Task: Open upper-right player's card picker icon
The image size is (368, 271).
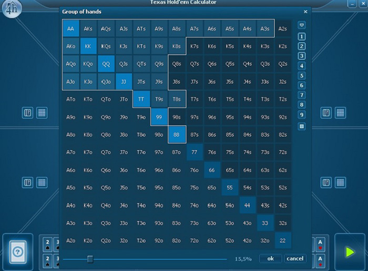Action: coord(326,113)
